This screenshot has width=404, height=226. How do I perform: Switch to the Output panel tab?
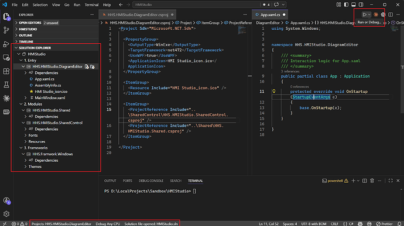click(x=110, y=181)
